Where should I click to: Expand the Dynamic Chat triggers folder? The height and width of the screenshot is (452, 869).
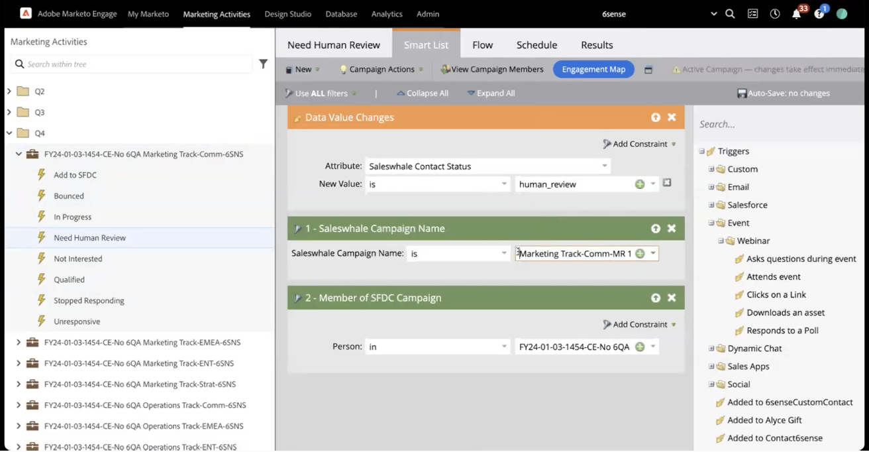pyautogui.click(x=711, y=348)
